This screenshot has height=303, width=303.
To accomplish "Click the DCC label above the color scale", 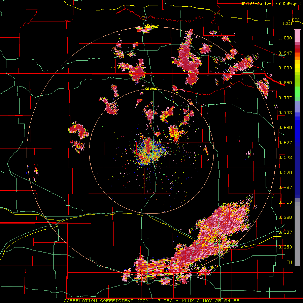I will (296, 20).
